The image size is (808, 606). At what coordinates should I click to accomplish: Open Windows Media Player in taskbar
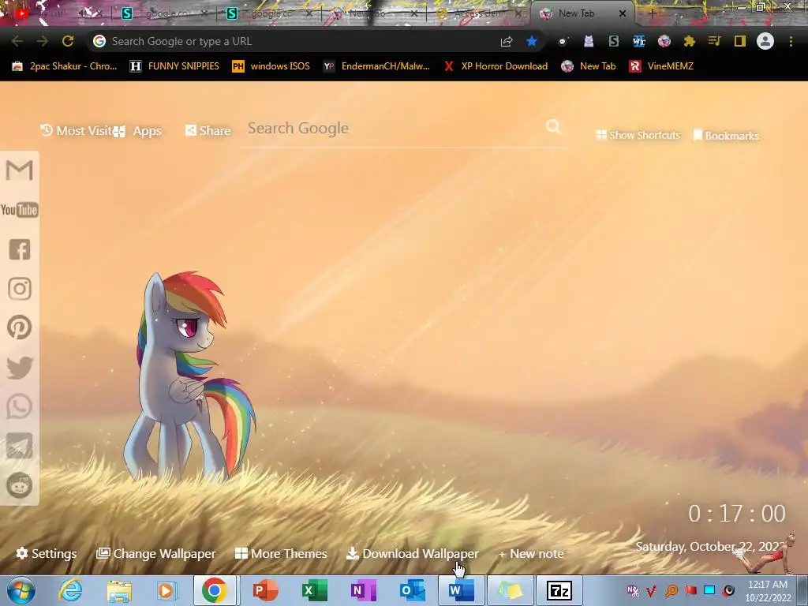click(167, 590)
